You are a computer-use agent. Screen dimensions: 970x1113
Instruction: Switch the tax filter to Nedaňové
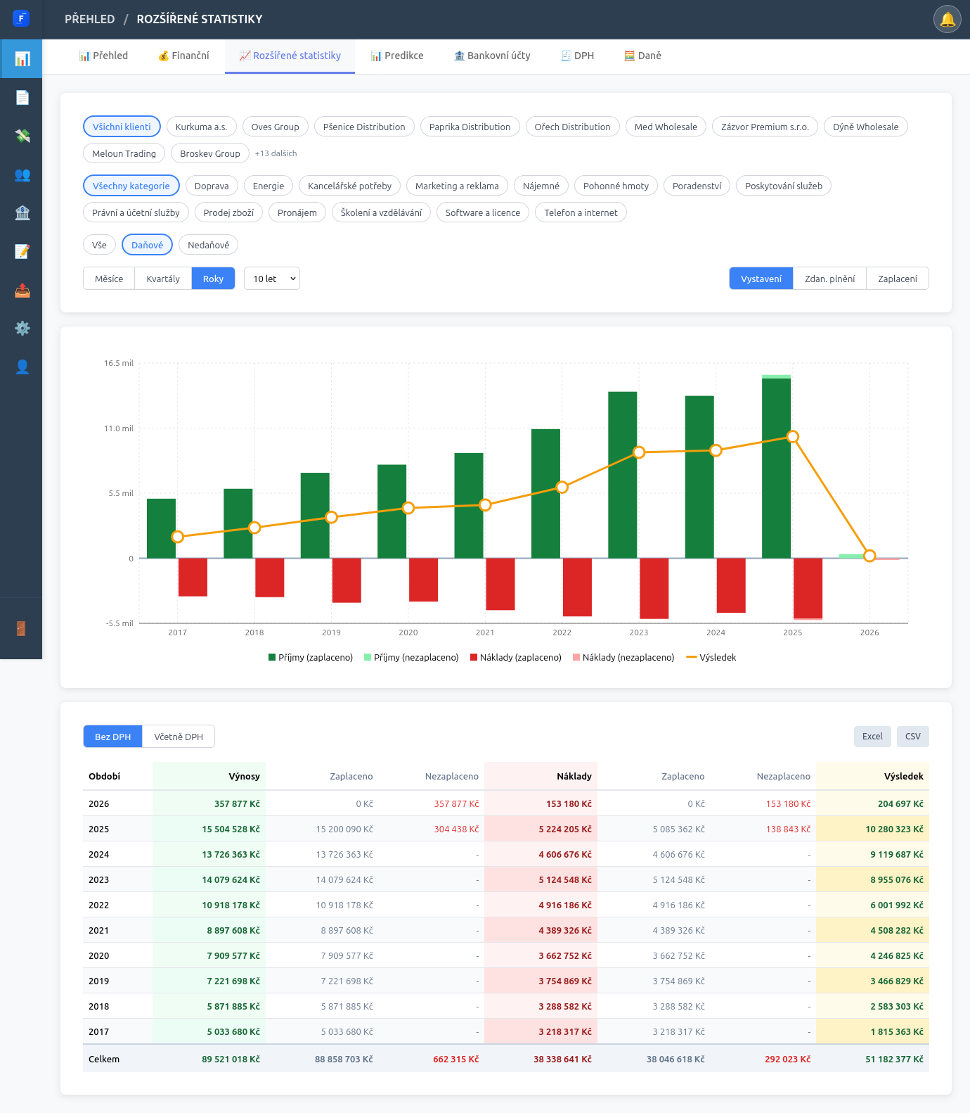pyautogui.click(x=208, y=245)
